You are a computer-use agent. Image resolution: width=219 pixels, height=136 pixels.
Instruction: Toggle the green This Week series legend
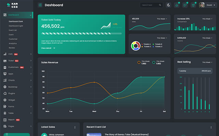tap(154, 62)
